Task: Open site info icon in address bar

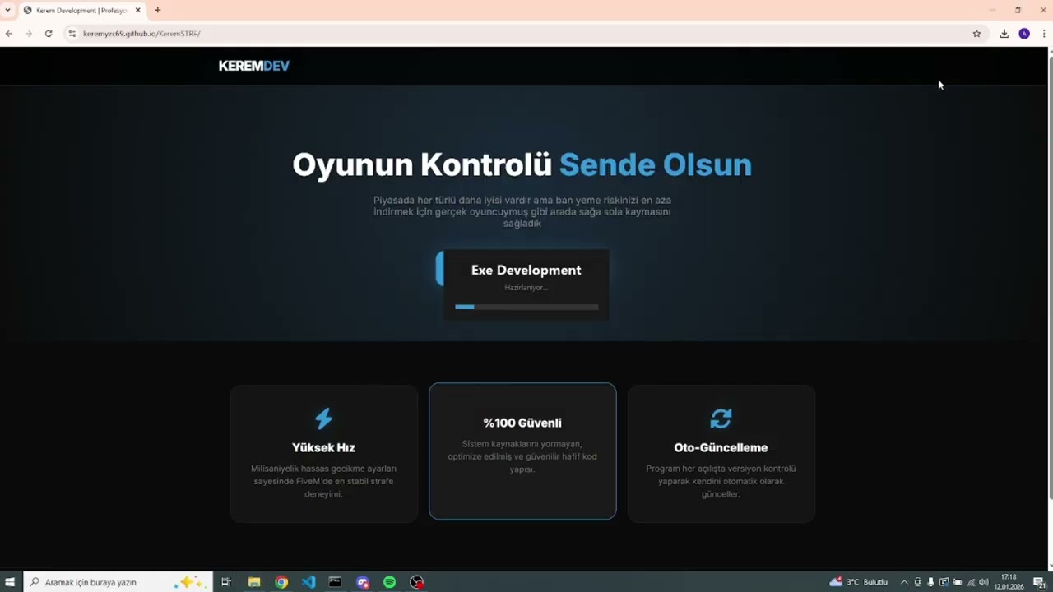Action: [x=72, y=34]
